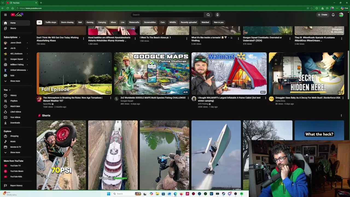Click the YouTube logo
The height and width of the screenshot is (197, 350).
click(x=17, y=15)
